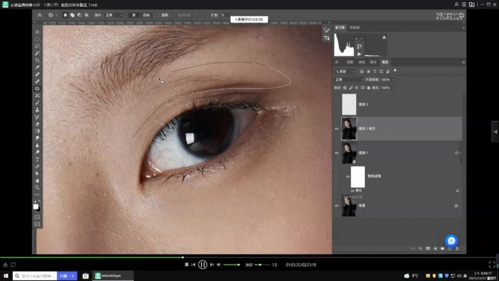499x281 pixels.
Task: Select the Zoom magnifier tool
Action: tap(37, 188)
